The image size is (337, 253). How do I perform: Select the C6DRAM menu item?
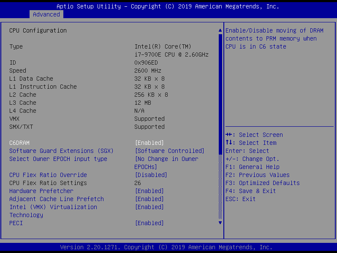[19, 143]
